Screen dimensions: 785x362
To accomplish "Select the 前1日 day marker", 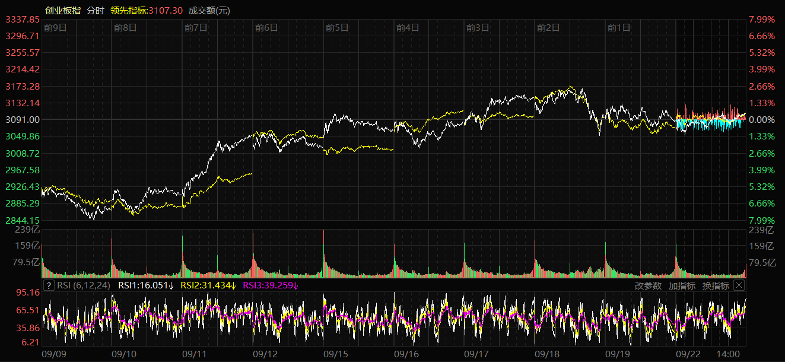I will pyautogui.click(x=619, y=27).
